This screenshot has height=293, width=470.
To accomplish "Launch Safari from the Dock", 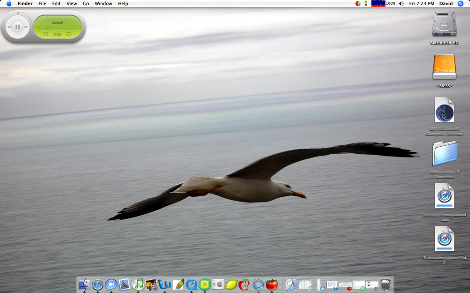I will (x=97, y=285).
